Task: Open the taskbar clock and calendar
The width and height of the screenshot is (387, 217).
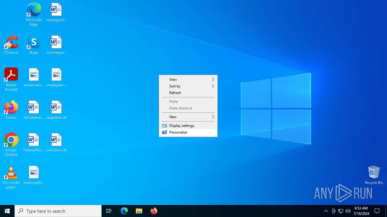Action: tap(361, 211)
